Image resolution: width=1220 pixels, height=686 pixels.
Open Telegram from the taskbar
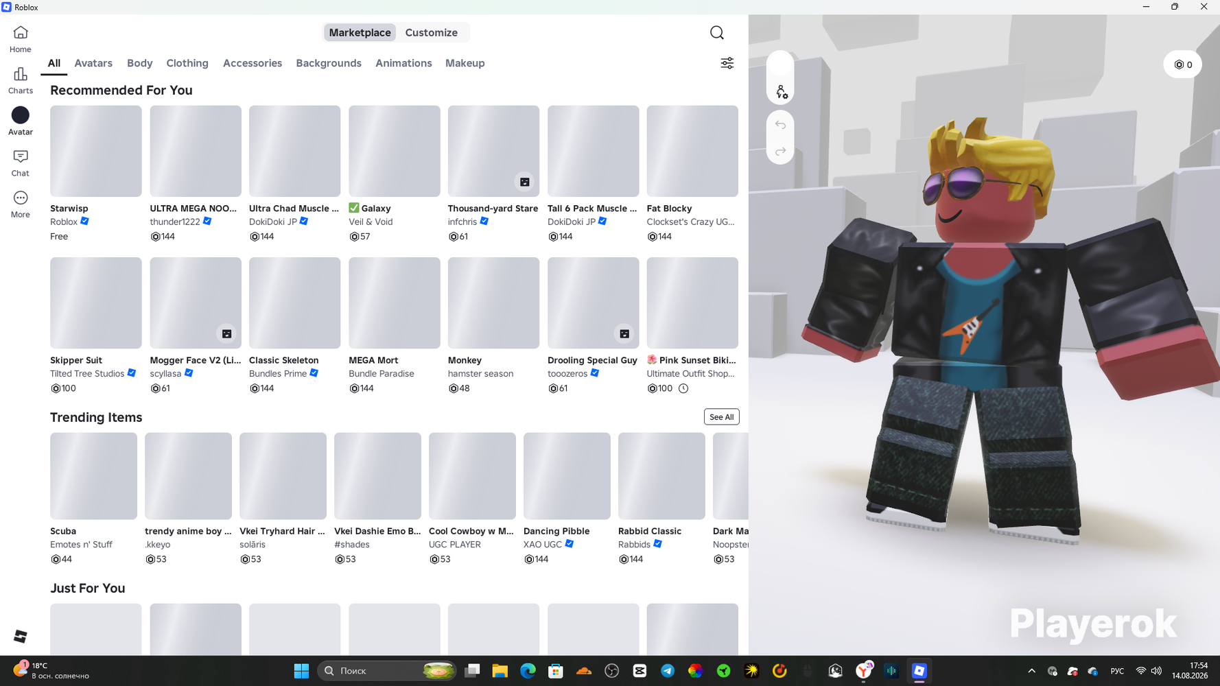(x=668, y=671)
